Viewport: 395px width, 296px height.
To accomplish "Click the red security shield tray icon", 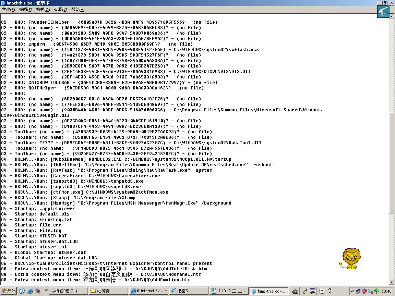I will pos(364,291).
